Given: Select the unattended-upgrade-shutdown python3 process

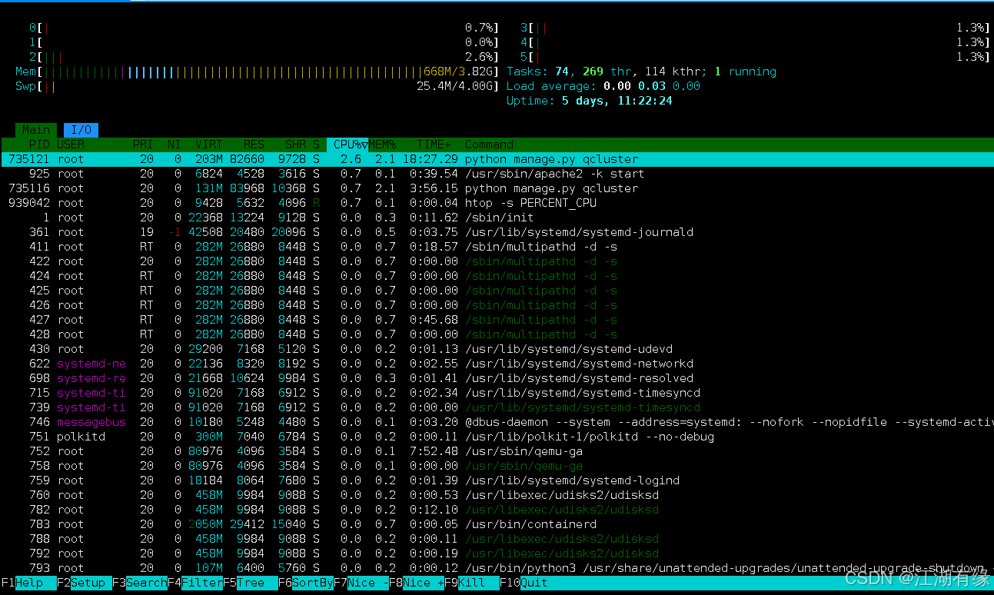Looking at the screenshot, I should 497,568.
